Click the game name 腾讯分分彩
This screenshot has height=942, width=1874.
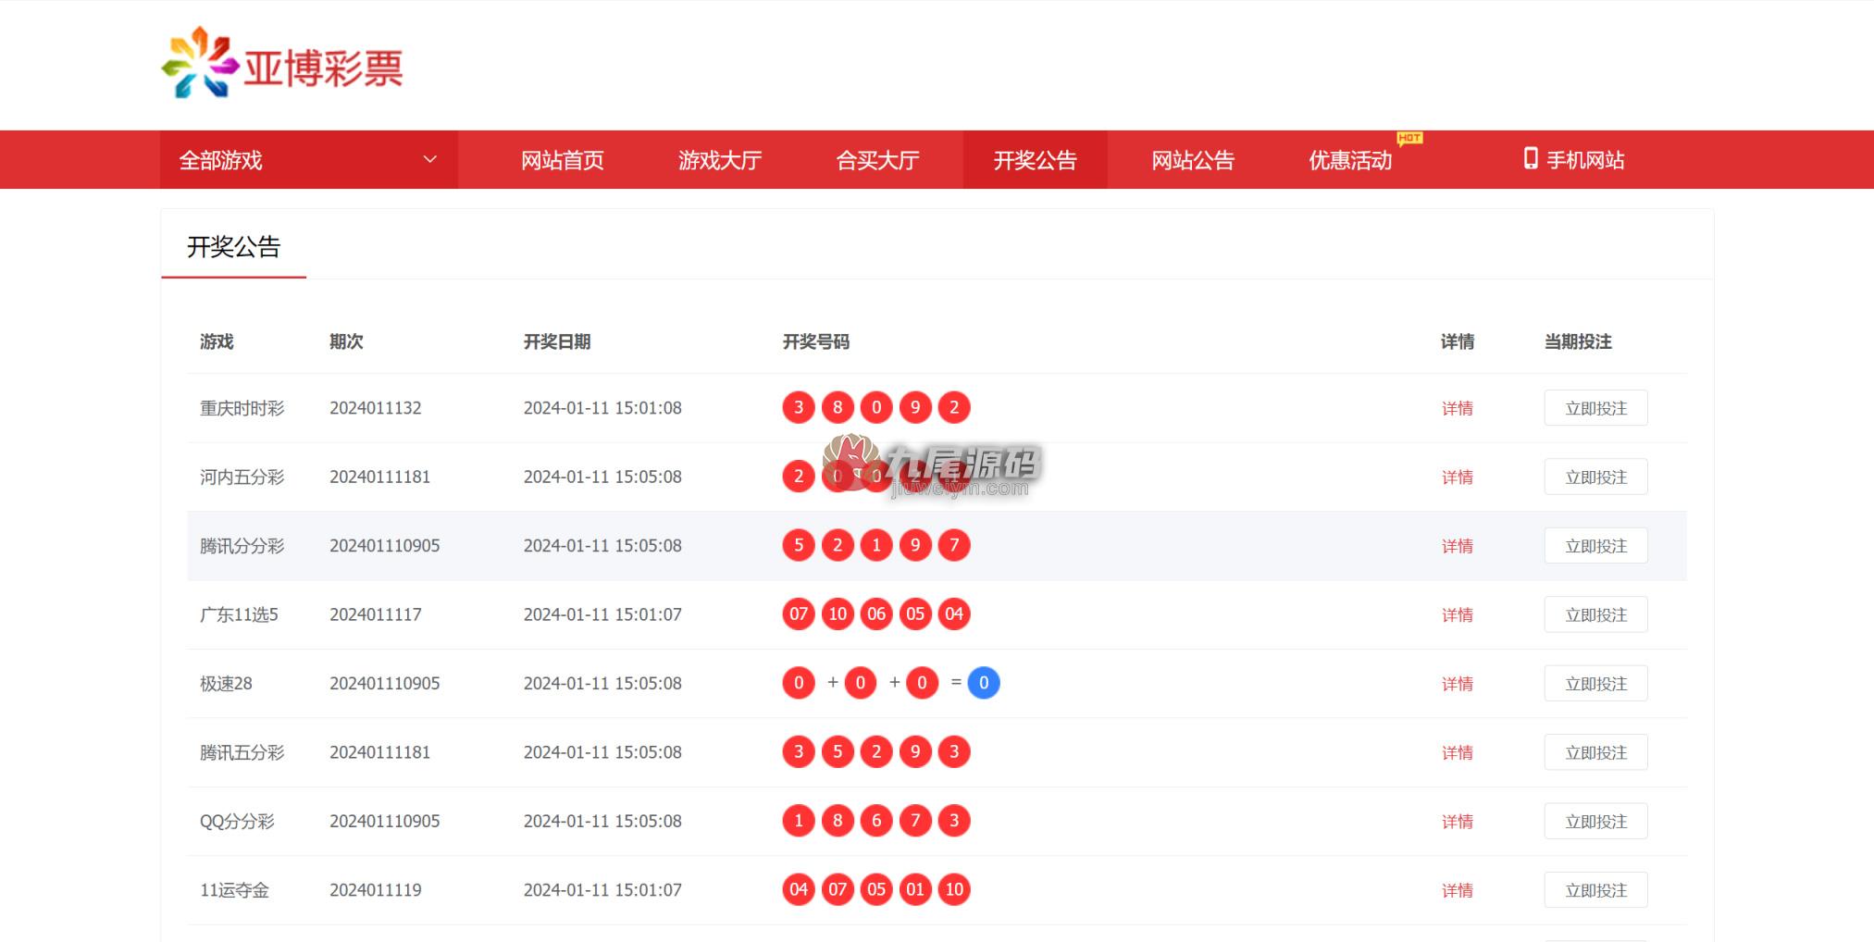click(x=242, y=546)
